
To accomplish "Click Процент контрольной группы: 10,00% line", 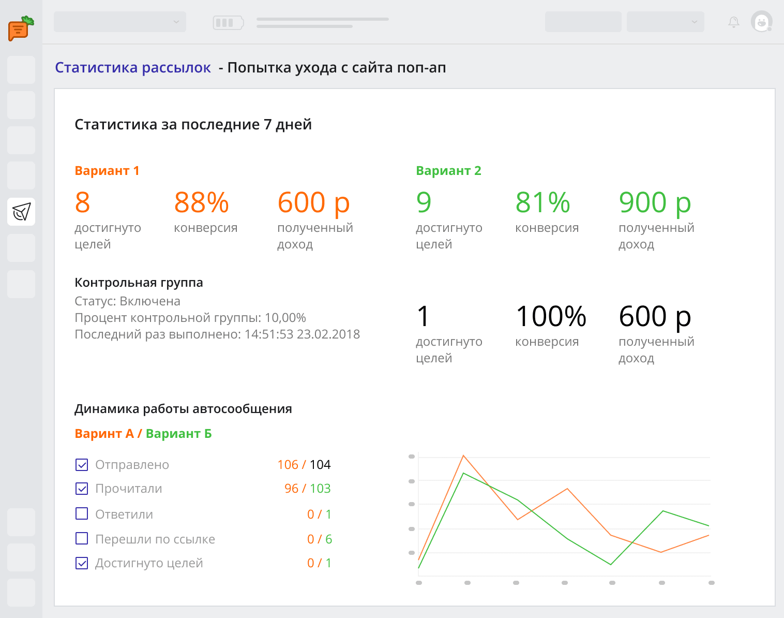I will coord(190,318).
